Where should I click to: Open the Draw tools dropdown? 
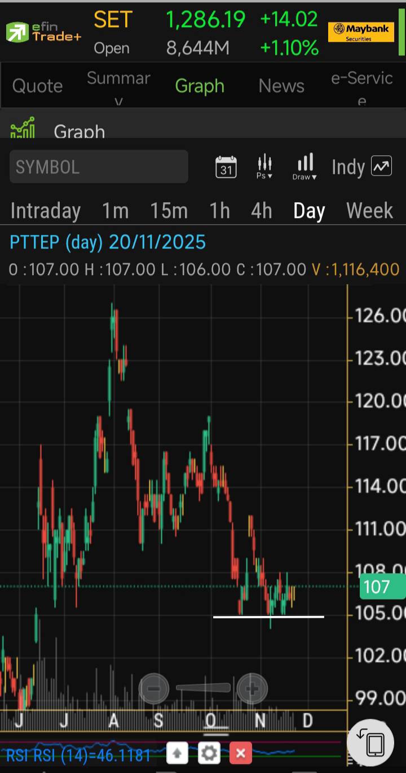point(305,167)
